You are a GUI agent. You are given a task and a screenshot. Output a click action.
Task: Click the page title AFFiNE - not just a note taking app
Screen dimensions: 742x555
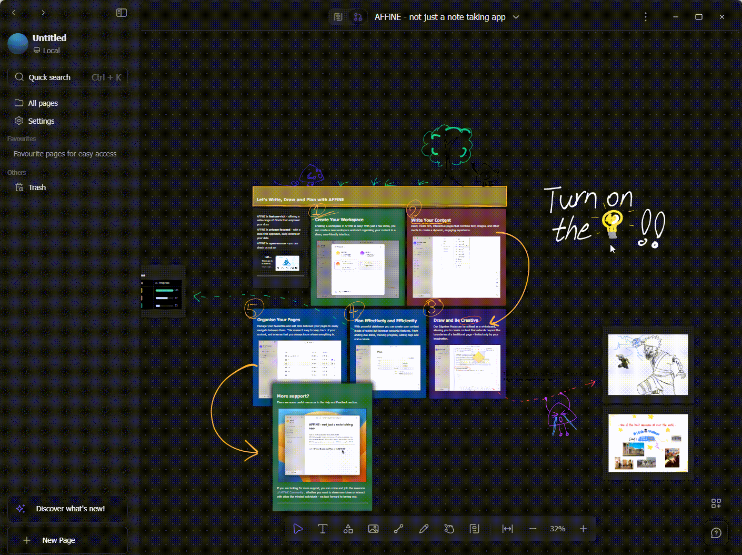click(440, 17)
